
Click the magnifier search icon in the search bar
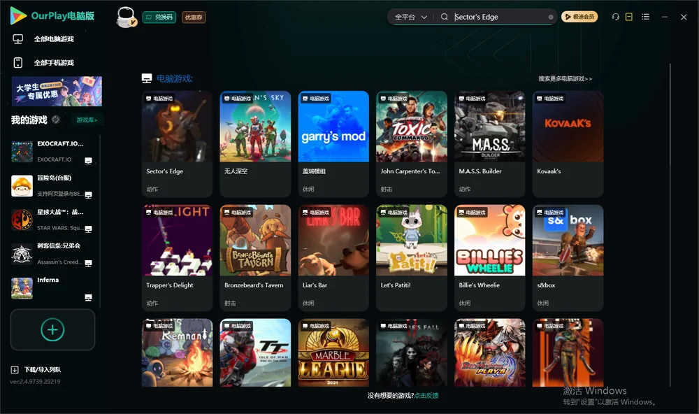[x=445, y=17]
